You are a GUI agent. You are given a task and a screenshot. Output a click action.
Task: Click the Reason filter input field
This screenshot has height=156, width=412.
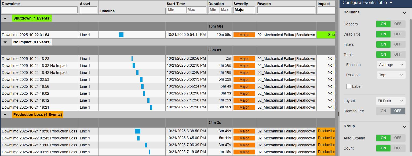tap(286, 10)
